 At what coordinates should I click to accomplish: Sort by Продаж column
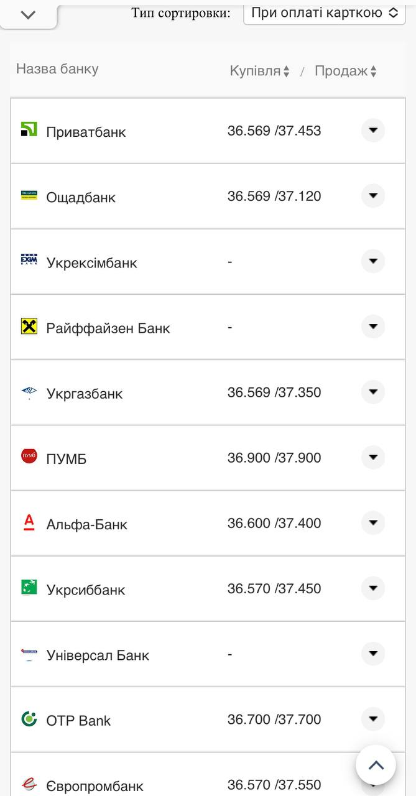coord(346,72)
